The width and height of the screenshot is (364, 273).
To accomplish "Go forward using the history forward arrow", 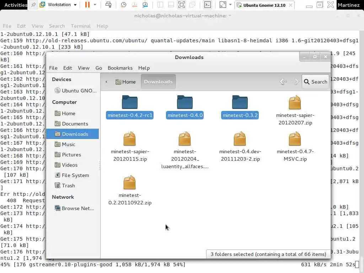I will [295, 82].
